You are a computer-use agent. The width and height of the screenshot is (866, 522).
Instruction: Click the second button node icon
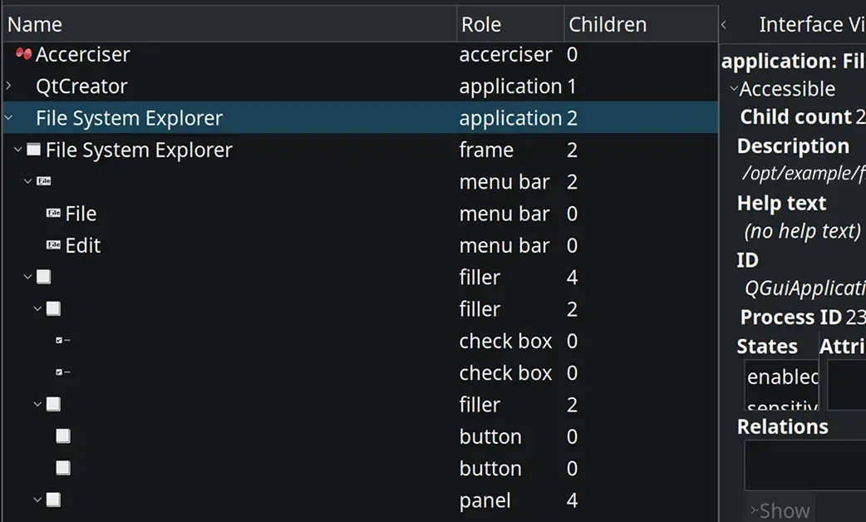coord(63,468)
